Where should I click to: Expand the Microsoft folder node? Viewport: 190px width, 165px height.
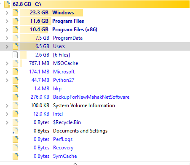pos(7,72)
